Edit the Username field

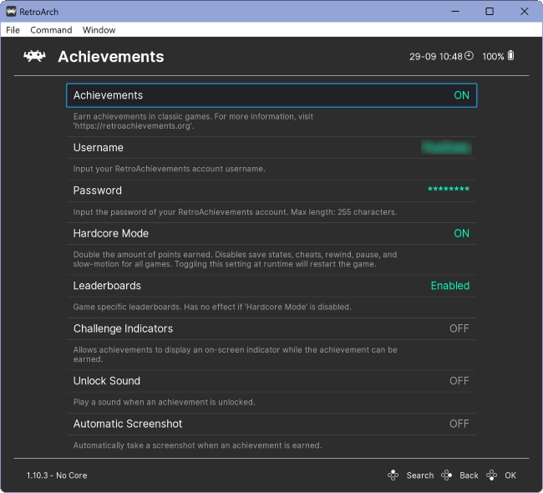click(271, 148)
